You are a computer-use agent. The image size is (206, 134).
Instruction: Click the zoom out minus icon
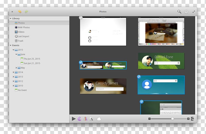(x=149, y=119)
